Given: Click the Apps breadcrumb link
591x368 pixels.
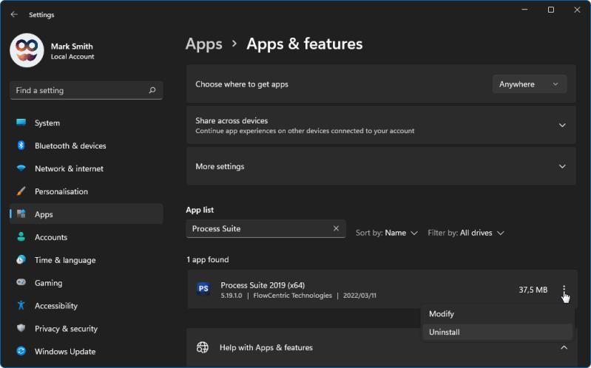Looking at the screenshot, I should point(204,44).
